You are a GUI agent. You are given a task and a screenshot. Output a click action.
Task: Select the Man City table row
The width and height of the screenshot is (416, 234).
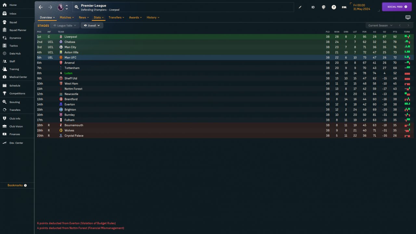[224, 47]
